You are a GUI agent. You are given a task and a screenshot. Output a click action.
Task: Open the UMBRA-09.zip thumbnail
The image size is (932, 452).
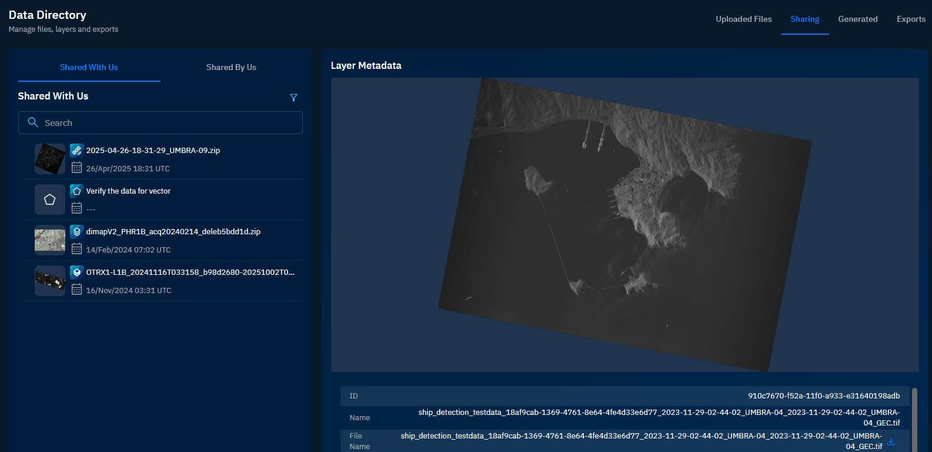click(x=50, y=159)
